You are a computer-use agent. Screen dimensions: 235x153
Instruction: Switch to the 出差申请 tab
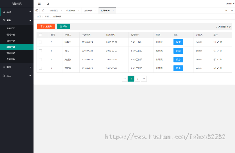88,11
